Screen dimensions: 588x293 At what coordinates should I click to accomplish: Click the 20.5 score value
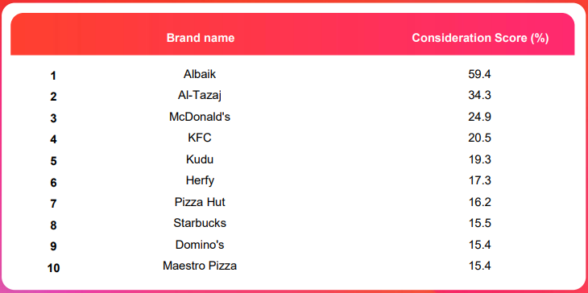pyautogui.click(x=479, y=138)
